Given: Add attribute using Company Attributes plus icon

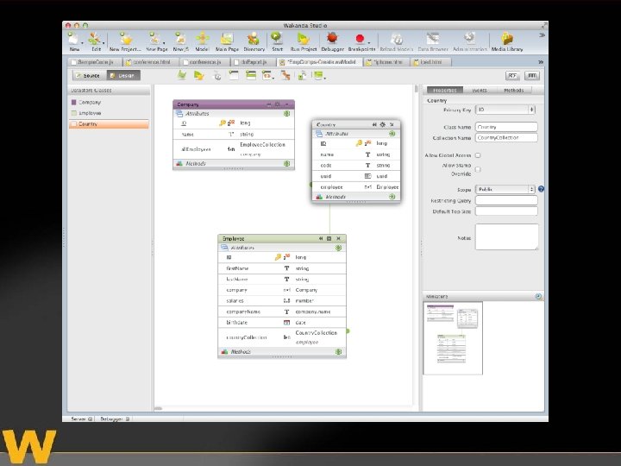Looking at the screenshot, I should 286,114.
